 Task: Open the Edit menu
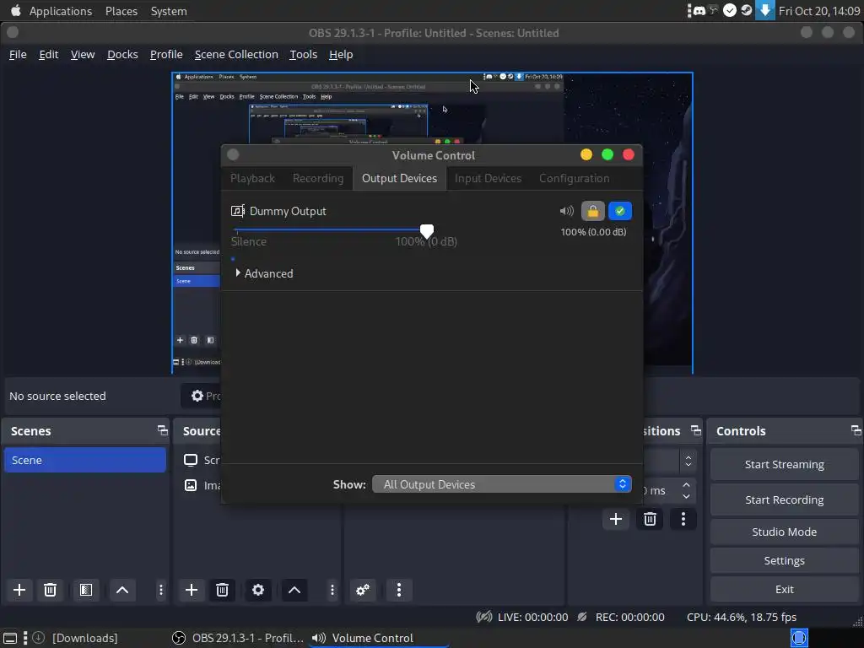pyautogui.click(x=48, y=55)
